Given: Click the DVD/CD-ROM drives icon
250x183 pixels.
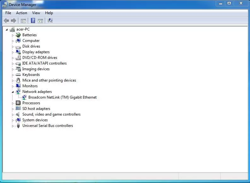Looking at the screenshot, I should [18, 58].
